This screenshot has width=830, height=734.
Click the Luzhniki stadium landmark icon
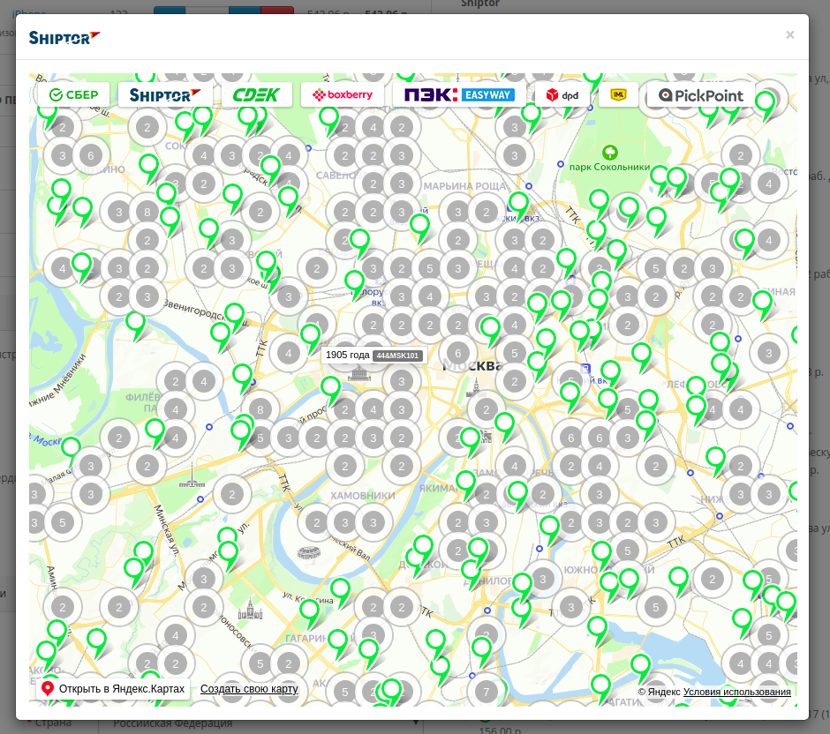pos(309,554)
